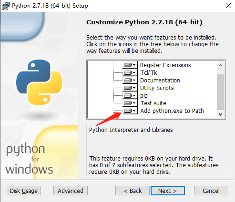Click the drive icon beside Test suite
This screenshot has height=202, width=235.
click(x=130, y=103)
